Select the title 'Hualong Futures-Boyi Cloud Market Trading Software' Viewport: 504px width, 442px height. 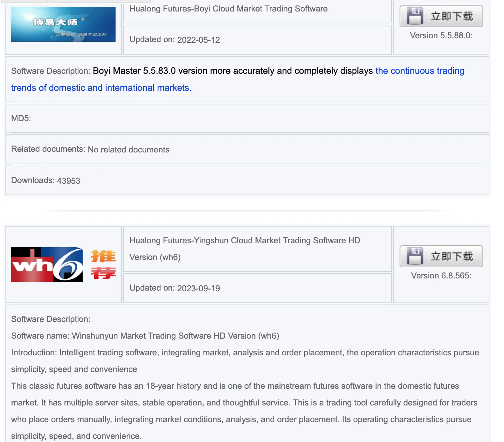click(228, 9)
